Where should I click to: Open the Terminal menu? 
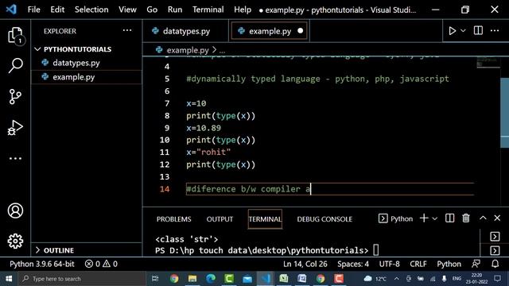pos(208,10)
